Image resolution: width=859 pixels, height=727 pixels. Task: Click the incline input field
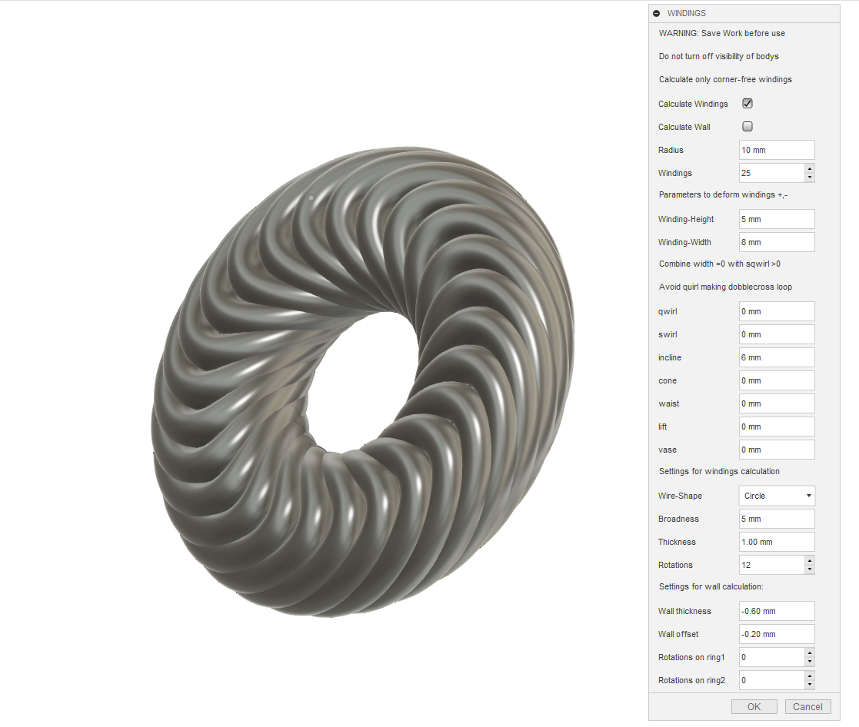[x=776, y=357]
